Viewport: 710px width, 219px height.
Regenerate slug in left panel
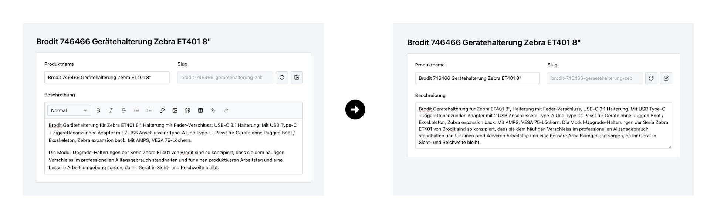pos(282,78)
